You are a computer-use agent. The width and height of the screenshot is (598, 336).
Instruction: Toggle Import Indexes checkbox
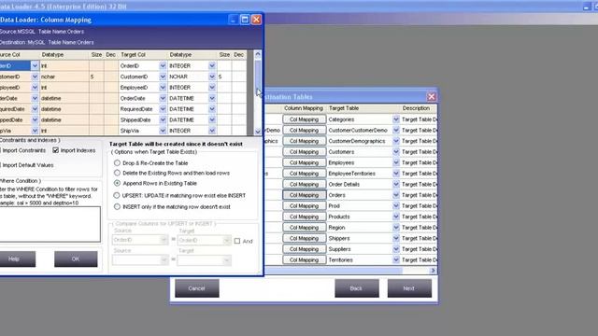click(x=56, y=150)
